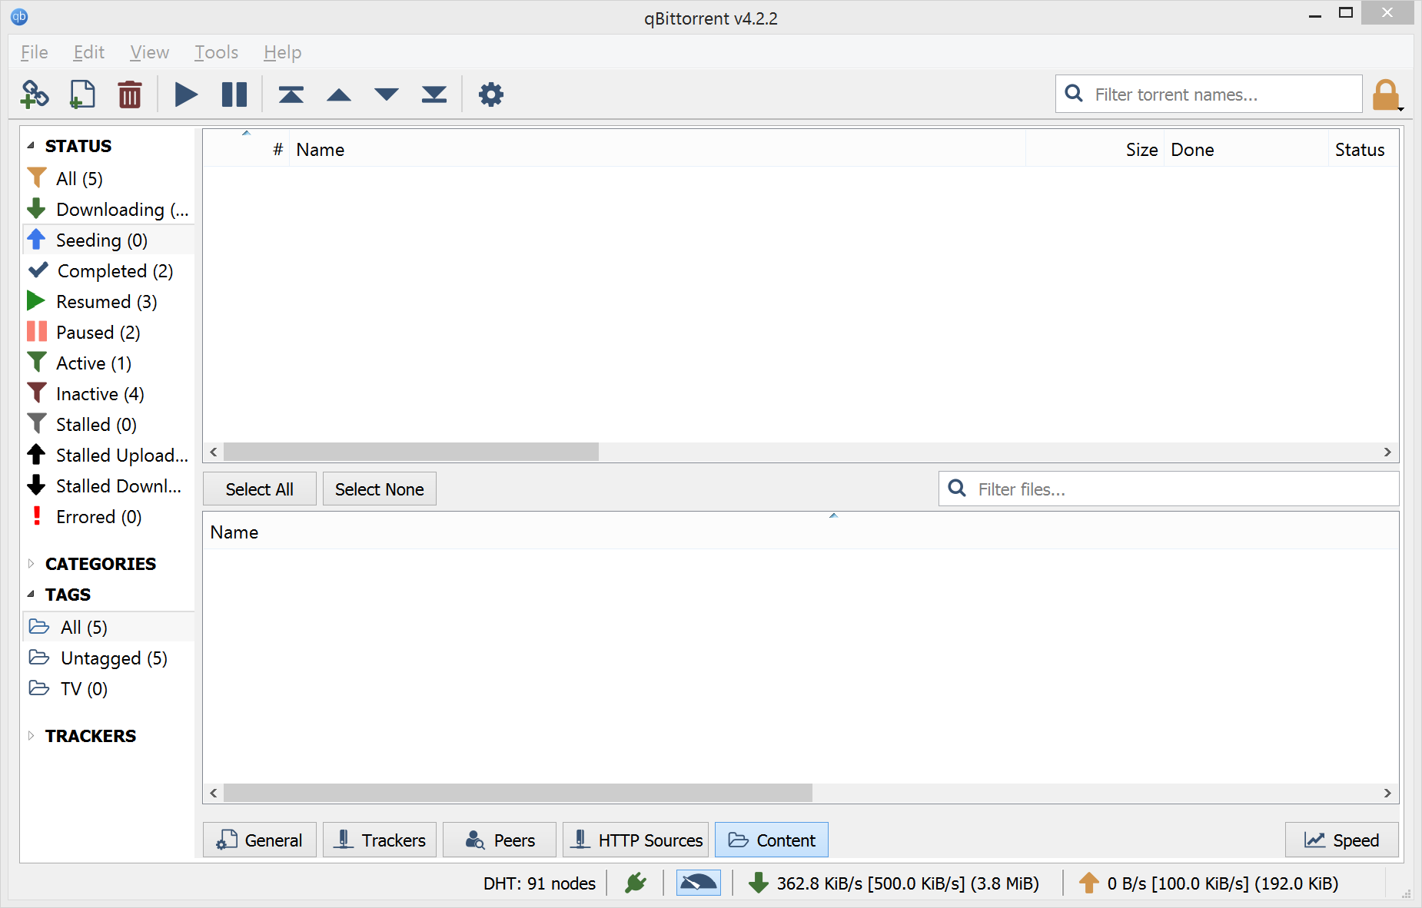Image resolution: width=1422 pixels, height=908 pixels.
Task: Move torrent to bottom of queue
Action: 434,94
